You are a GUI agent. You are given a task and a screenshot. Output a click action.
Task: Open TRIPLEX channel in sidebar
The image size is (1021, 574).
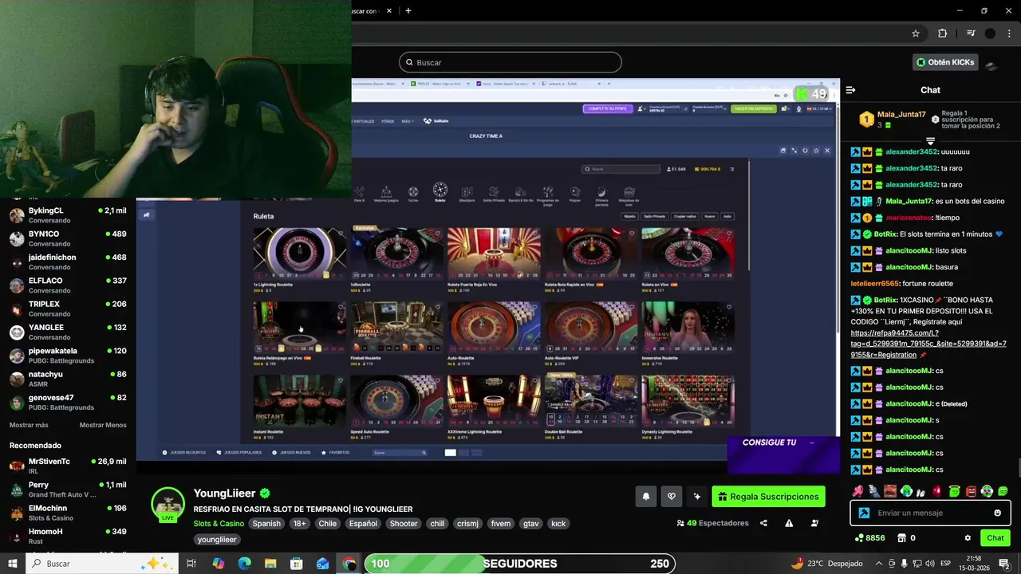tap(68, 309)
